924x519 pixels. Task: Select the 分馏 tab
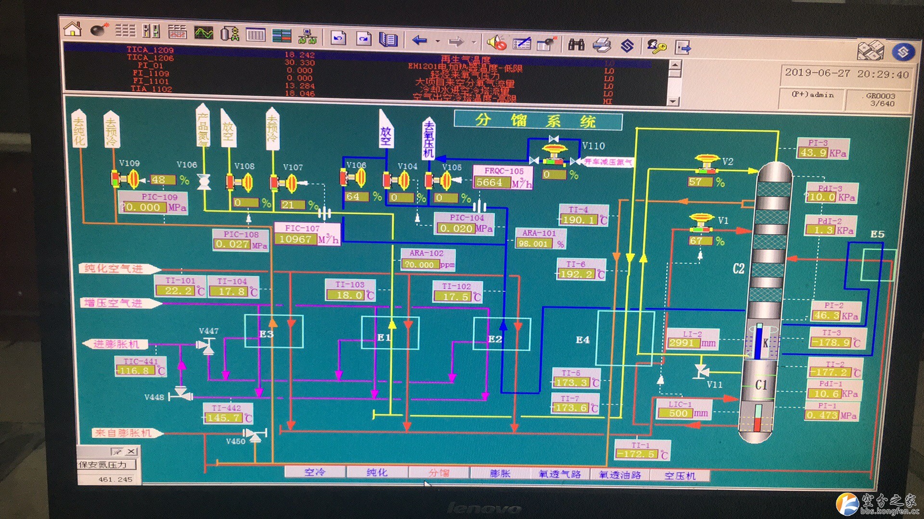coord(439,473)
